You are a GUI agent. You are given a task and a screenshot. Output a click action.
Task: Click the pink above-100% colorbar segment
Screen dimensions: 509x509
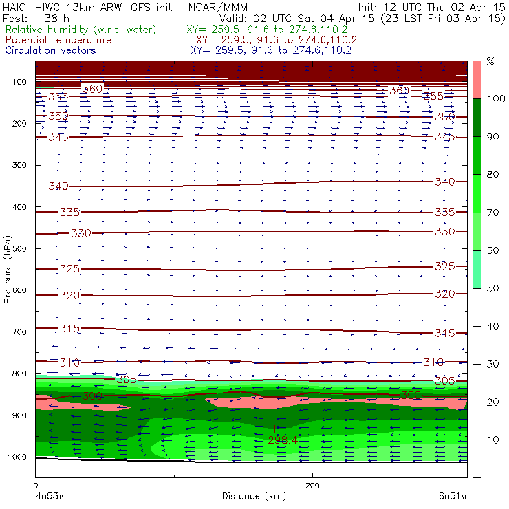tap(477, 80)
